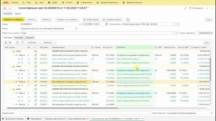Move row down with blue arrow

[x=10, y=42]
